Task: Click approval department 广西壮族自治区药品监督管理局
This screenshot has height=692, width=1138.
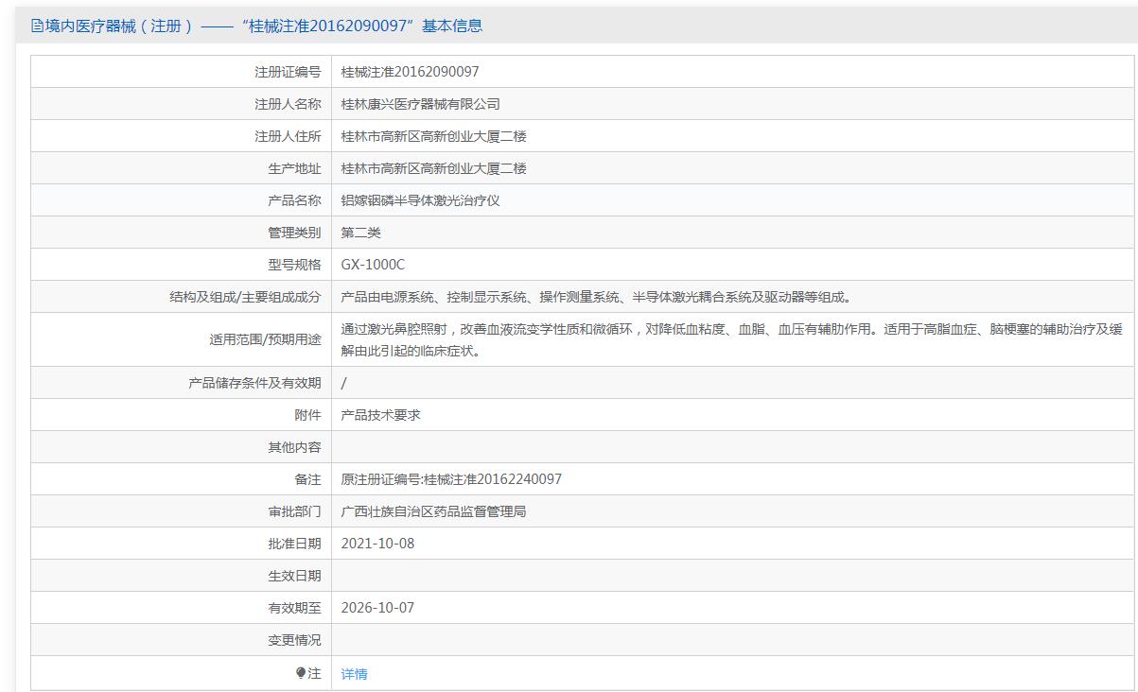Action: pyautogui.click(x=434, y=511)
